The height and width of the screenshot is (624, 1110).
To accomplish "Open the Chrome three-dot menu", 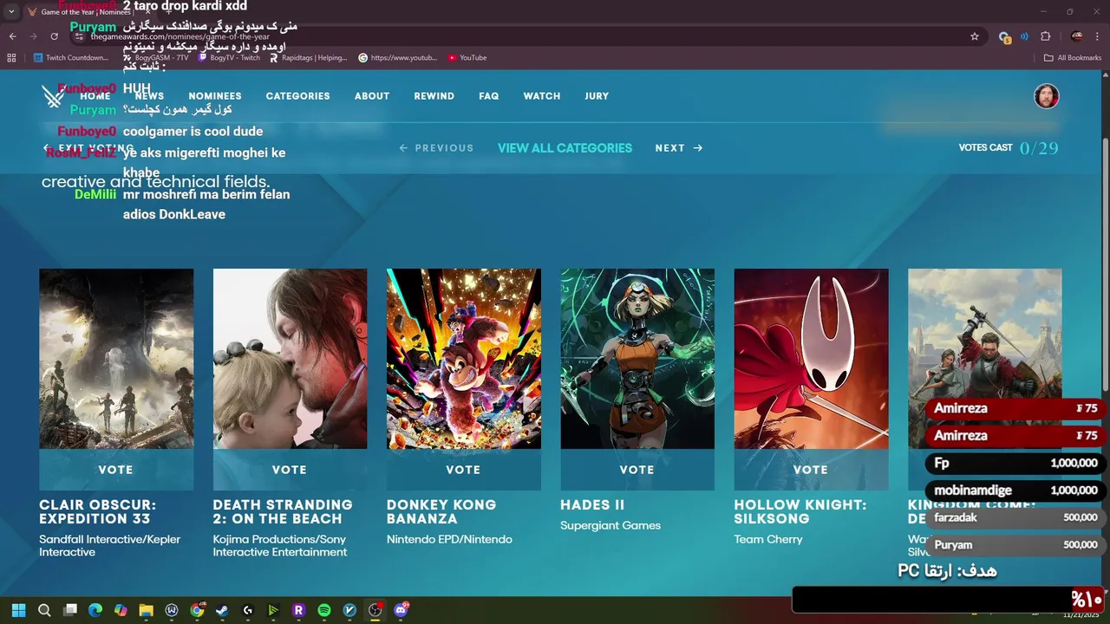I will click(x=1098, y=36).
